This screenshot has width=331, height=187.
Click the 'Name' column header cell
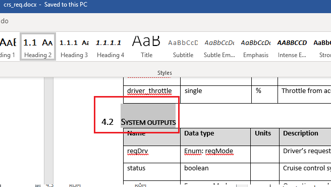152,136
